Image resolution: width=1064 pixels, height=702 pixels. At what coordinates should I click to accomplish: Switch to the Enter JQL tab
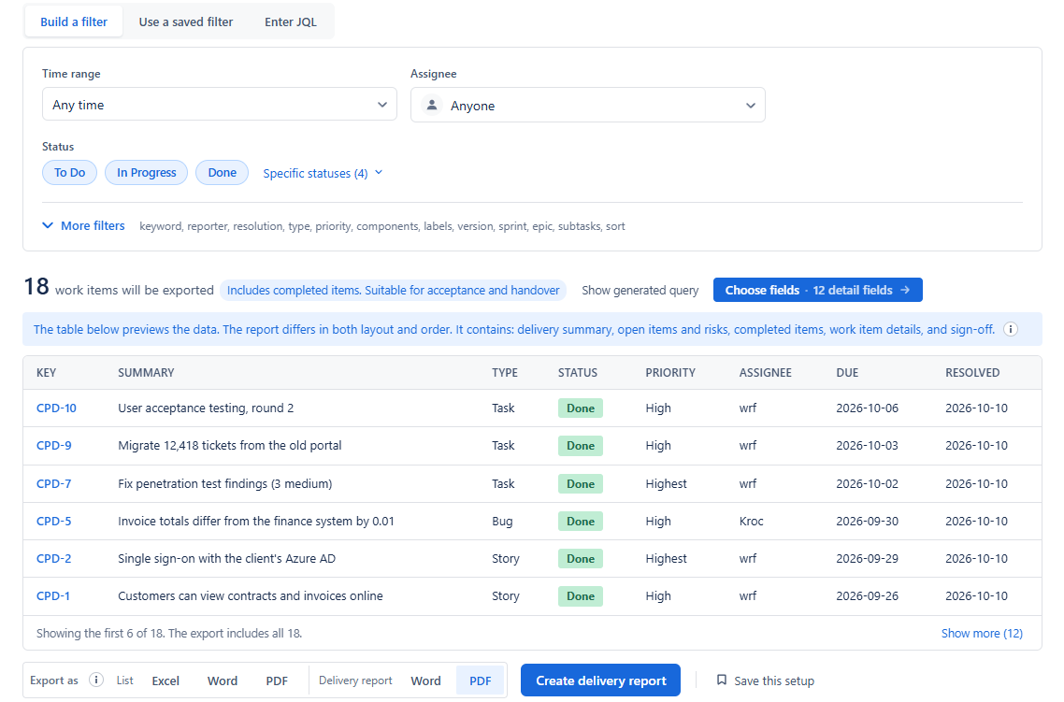[x=291, y=21]
